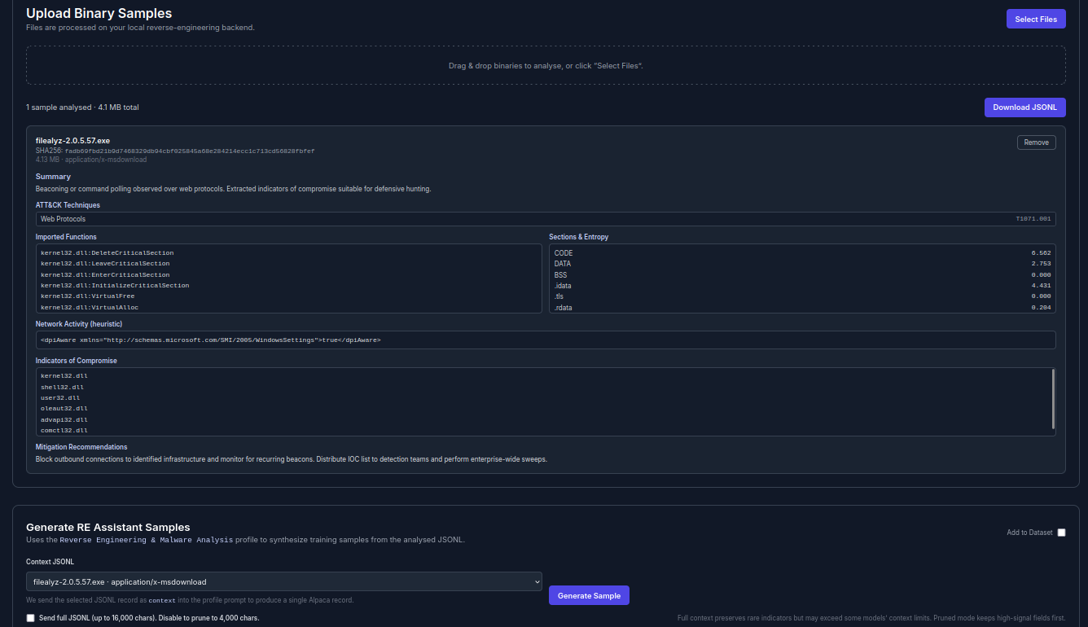The image size is (1088, 627).
Task: Enable the "Add to Dataset" checkbox
Action: click(1061, 532)
